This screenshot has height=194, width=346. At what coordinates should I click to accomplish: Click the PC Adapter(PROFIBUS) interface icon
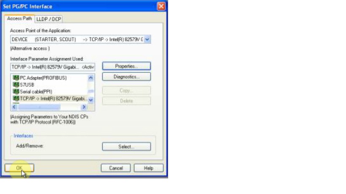coord(16,78)
